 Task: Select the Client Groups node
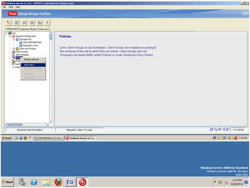(x=21, y=52)
